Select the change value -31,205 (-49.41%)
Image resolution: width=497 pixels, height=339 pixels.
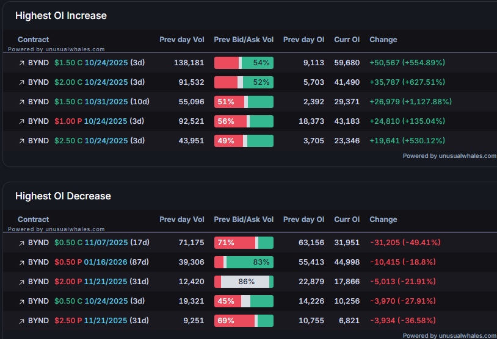pos(405,243)
